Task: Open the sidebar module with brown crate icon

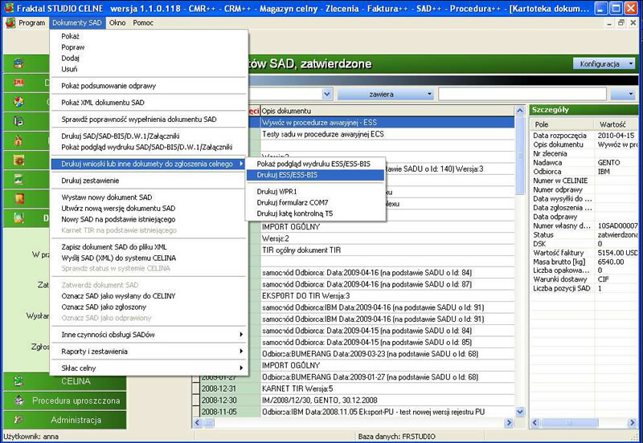Action: click(18, 160)
